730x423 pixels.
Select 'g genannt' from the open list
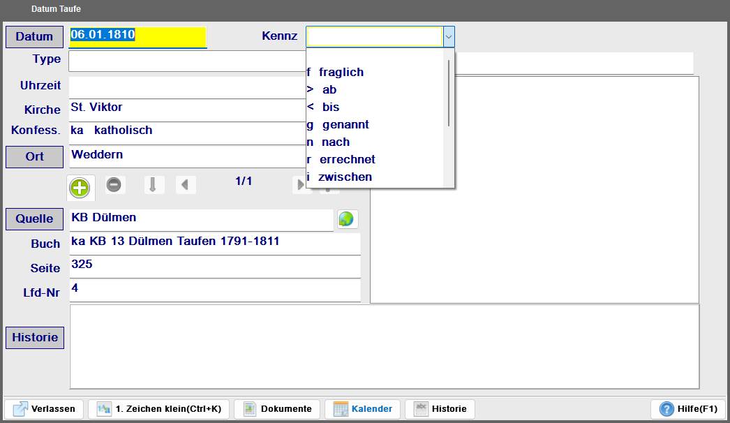click(x=345, y=124)
